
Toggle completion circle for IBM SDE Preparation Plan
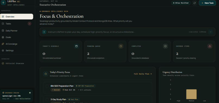click(47, 86)
